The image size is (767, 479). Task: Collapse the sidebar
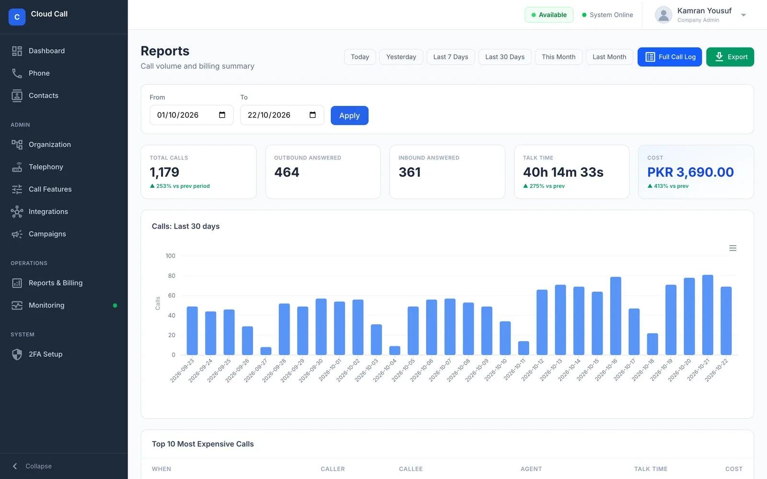32,466
